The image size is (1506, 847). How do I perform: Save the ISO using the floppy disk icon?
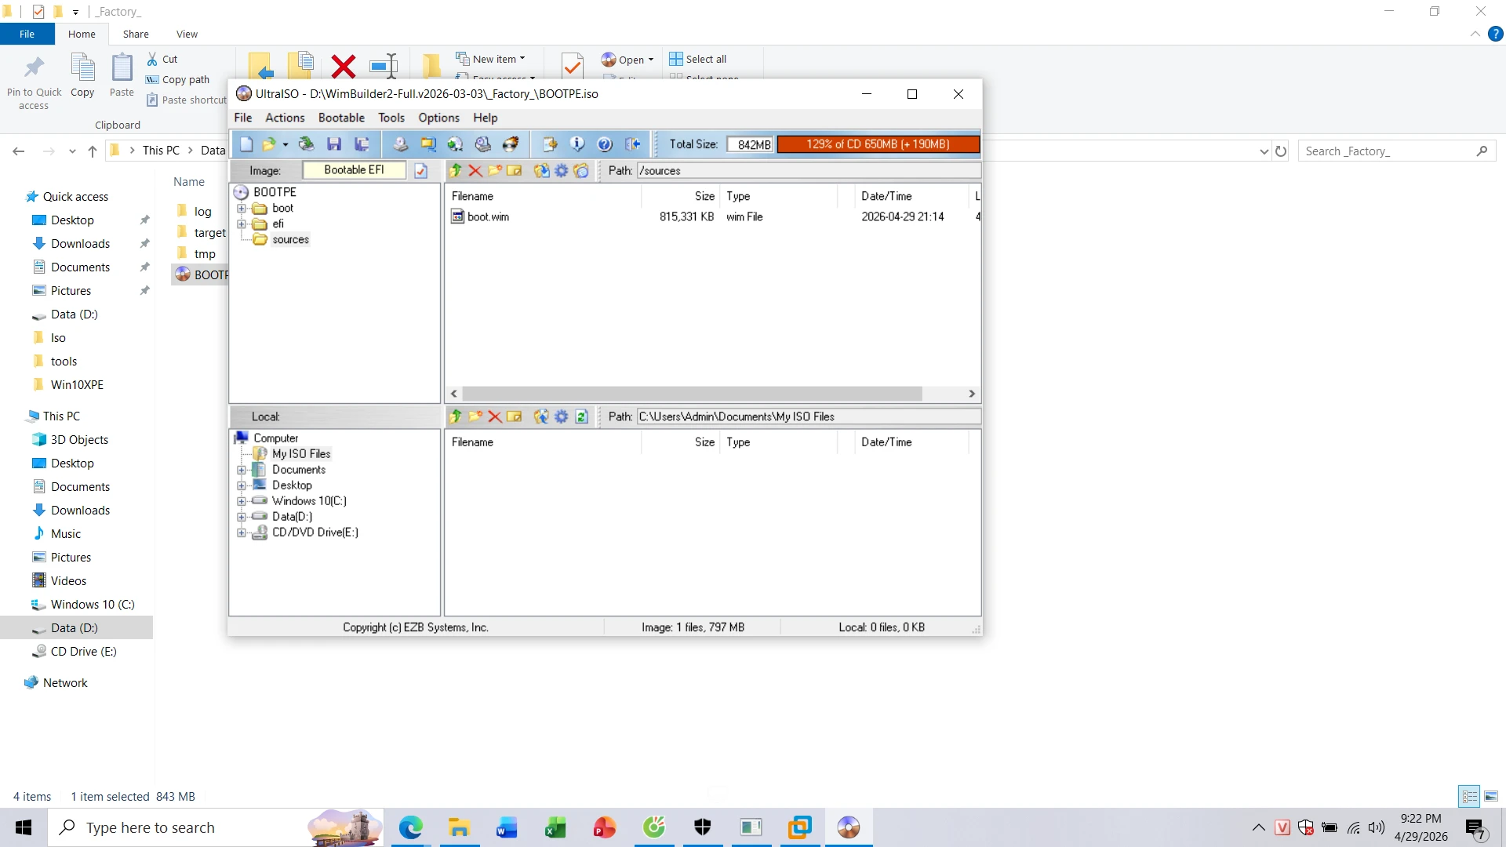(x=334, y=144)
